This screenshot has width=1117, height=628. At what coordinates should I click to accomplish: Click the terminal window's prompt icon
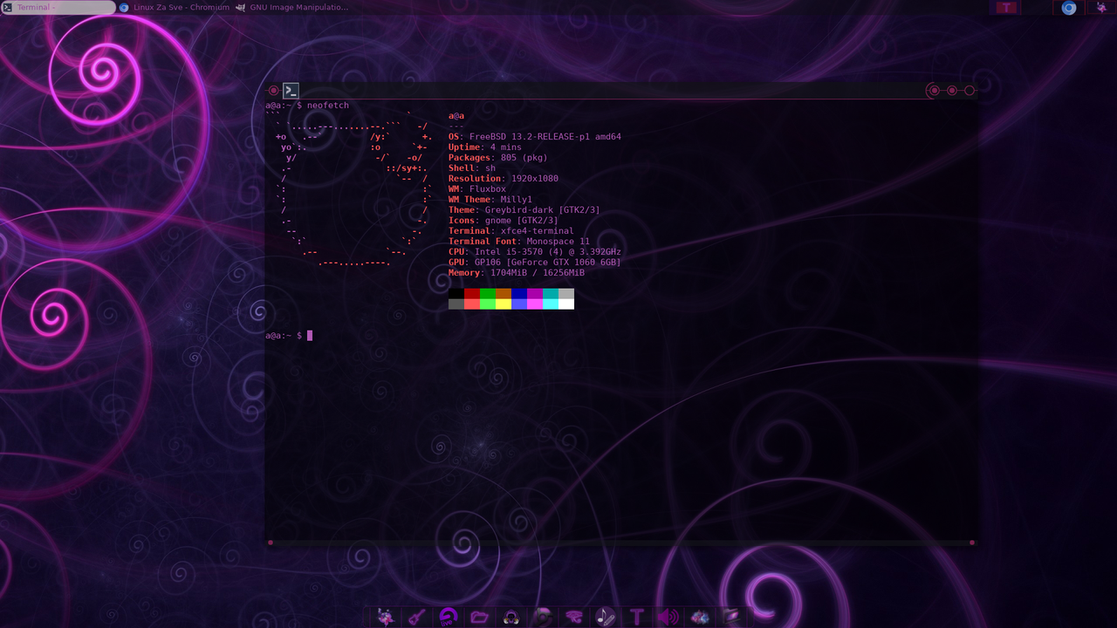(x=291, y=90)
